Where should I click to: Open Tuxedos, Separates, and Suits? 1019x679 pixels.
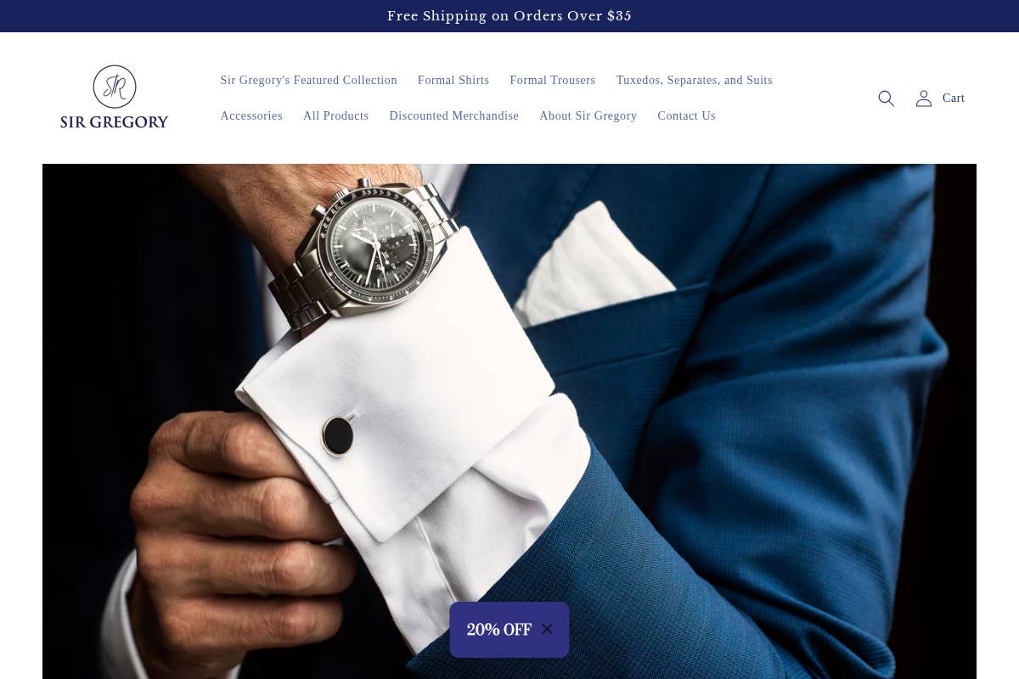point(694,80)
